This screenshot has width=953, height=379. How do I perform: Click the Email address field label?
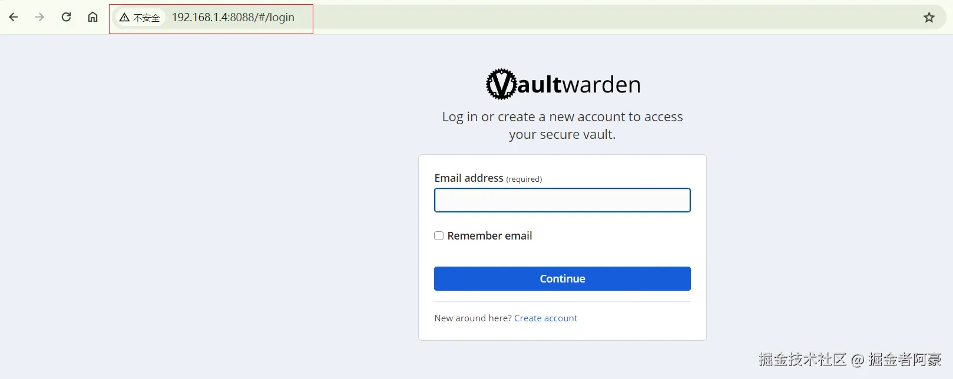click(x=469, y=178)
